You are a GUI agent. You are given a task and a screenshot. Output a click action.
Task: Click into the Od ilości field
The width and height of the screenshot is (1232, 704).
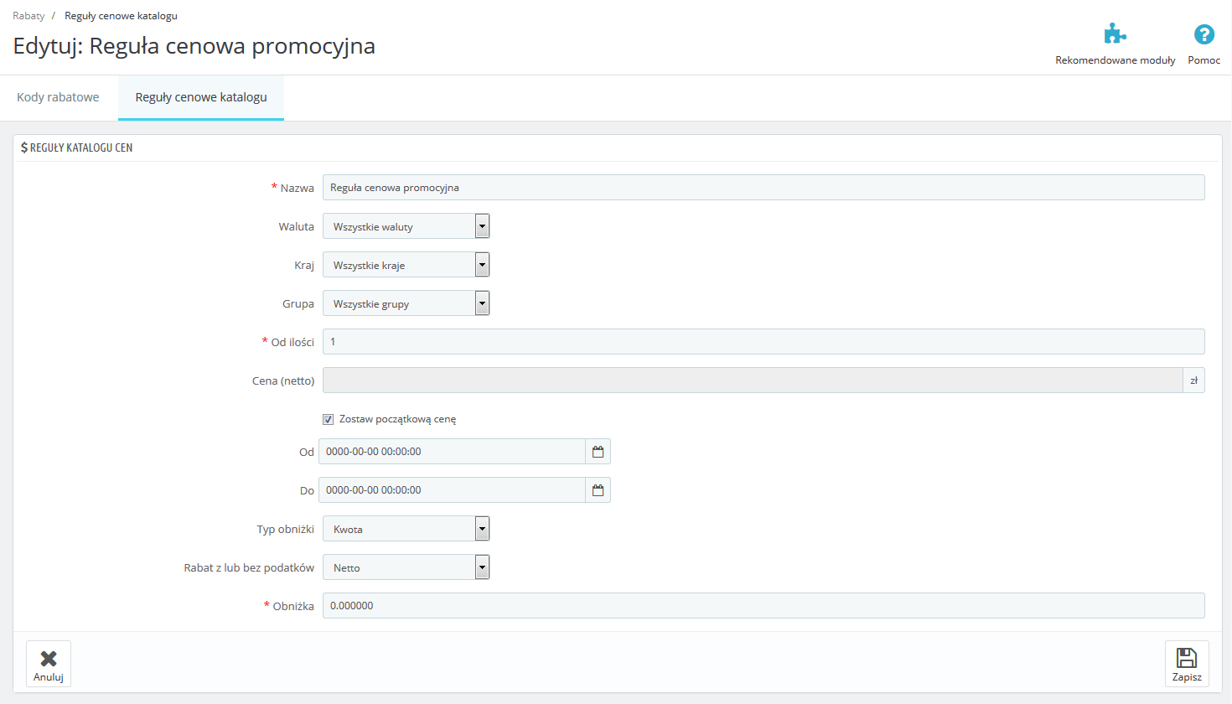pos(763,342)
